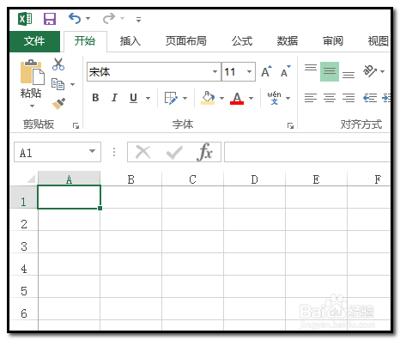Increase font size with the larger A
Screen dimensions: 400x340
tap(267, 71)
